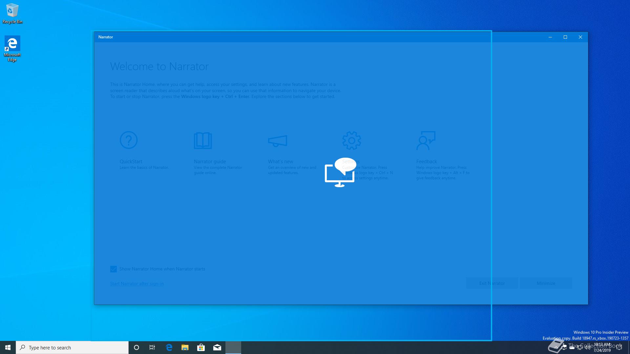Open File Explorer from the taskbar
This screenshot has width=630, height=354.
coord(185,347)
